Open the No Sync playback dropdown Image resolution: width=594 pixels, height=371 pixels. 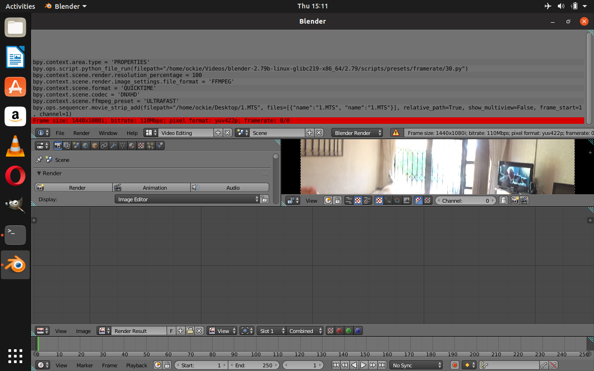click(416, 365)
